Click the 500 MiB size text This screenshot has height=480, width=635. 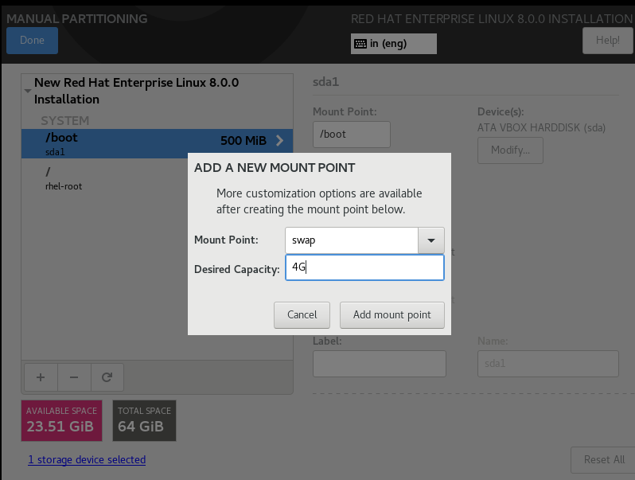(243, 141)
